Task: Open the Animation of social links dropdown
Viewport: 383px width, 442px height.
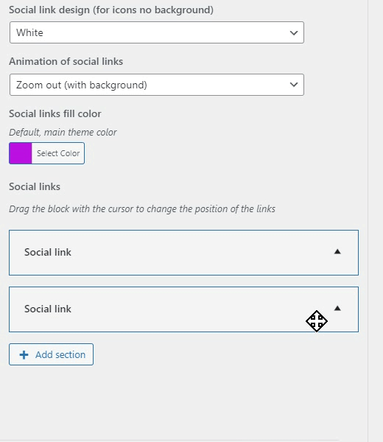Action: (157, 85)
